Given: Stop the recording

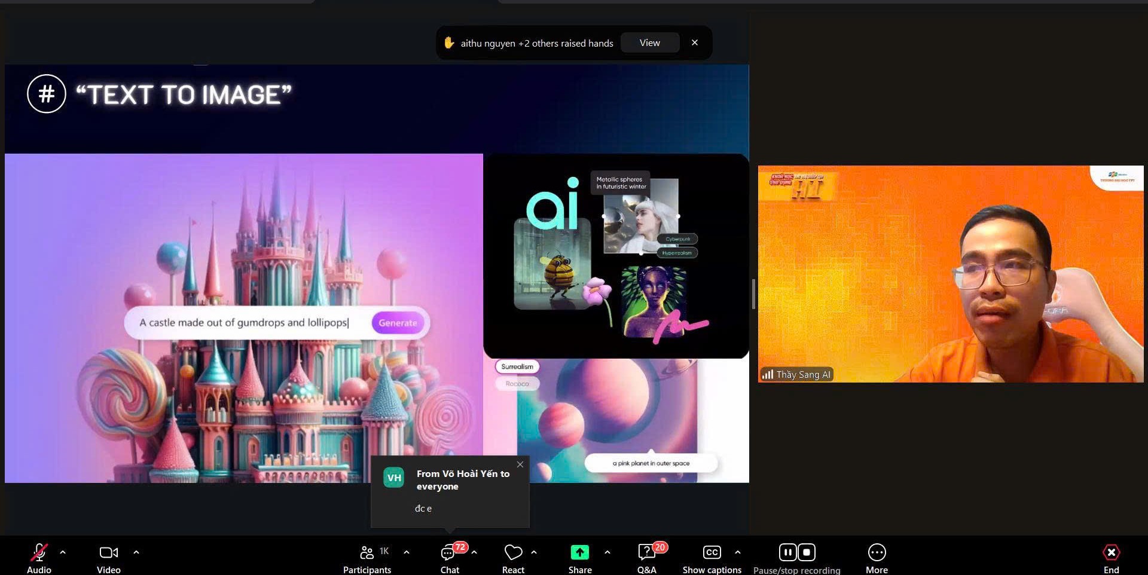Looking at the screenshot, I should [807, 552].
